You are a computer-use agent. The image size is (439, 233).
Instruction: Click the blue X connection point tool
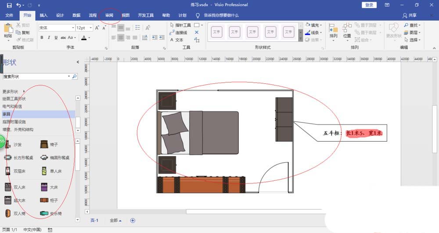(x=197, y=32)
